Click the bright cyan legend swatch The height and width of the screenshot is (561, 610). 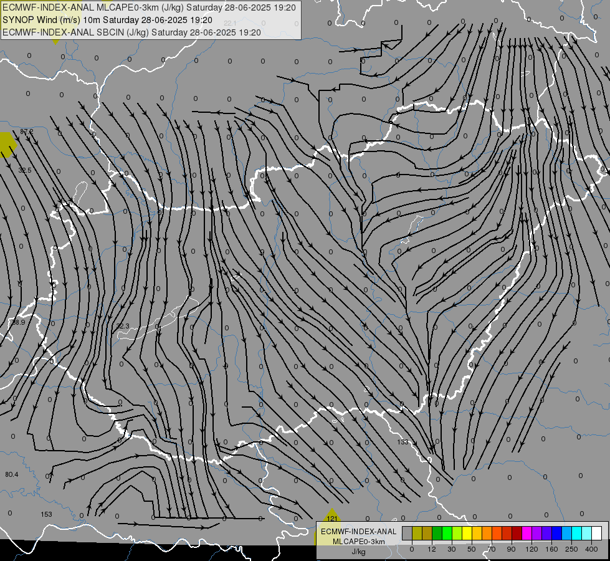(x=577, y=533)
